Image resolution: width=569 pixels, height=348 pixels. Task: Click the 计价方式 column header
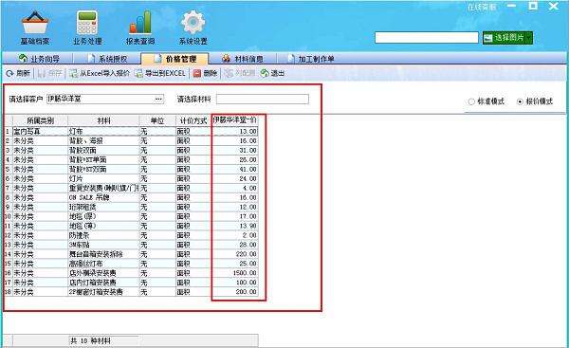193,120
